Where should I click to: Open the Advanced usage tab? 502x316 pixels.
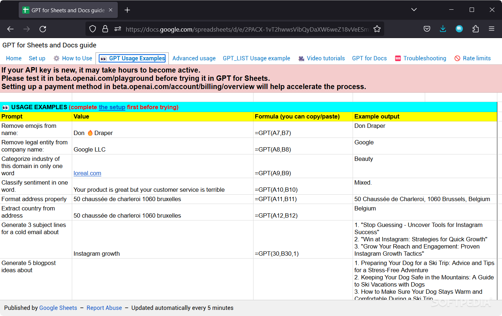194,58
